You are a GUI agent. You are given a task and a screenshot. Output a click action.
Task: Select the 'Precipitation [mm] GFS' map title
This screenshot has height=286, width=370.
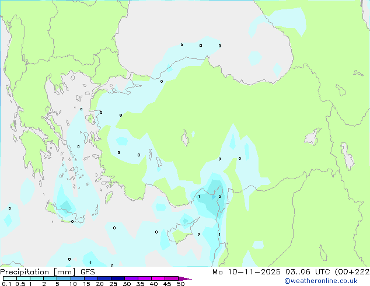coord(47,272)
